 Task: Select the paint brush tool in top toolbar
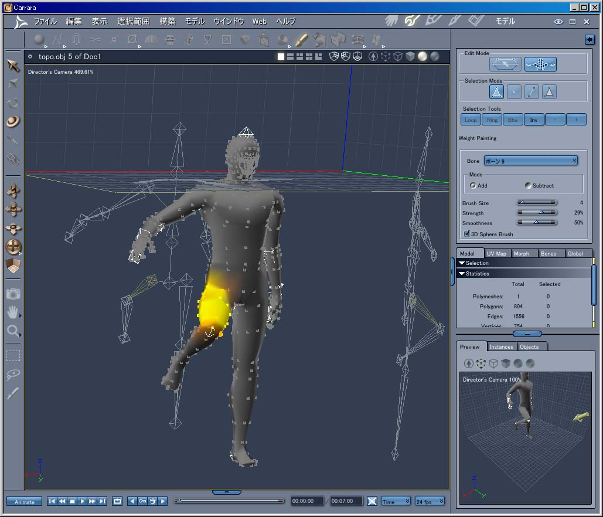click(x=301, y=40)
